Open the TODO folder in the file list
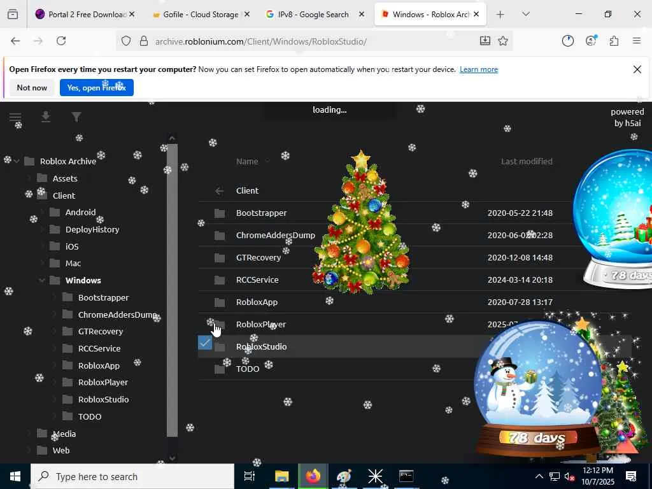Screen dimensions: 652x489 coord(248,369)
